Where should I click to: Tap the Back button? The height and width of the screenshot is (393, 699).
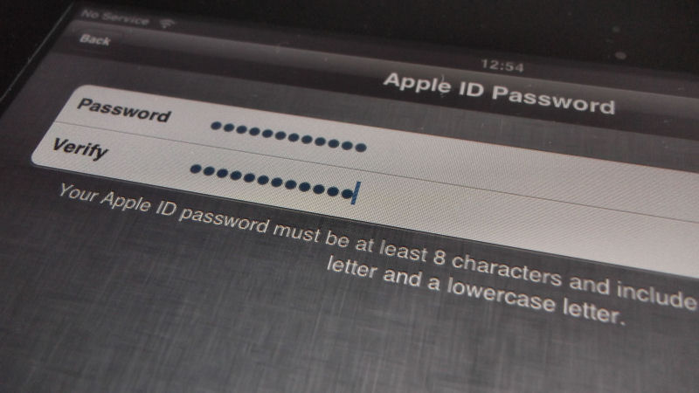click(94, 39)
